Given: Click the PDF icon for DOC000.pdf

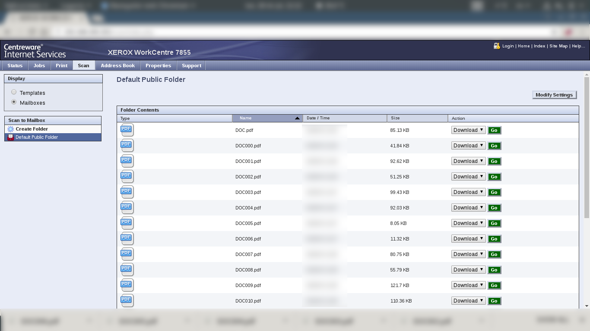Looking at the screenshot, I should coord(127,145).
